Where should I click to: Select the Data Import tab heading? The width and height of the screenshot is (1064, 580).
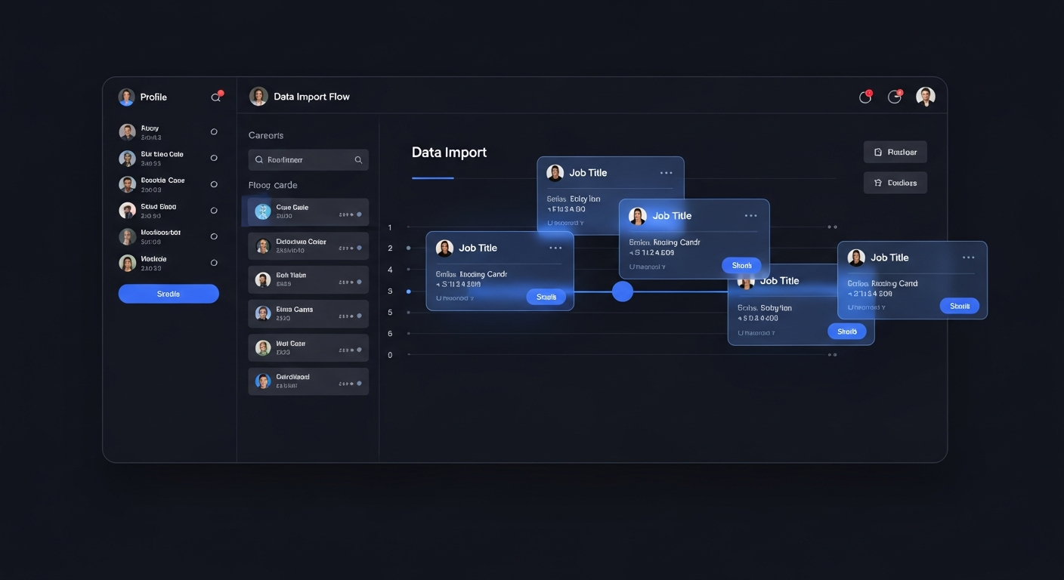(x=449, y=153)
